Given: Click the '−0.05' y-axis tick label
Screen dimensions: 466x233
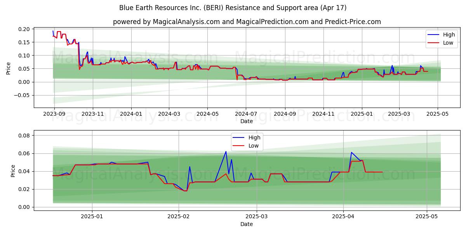Looking at the screenshot, I should (x=22, y=95).
